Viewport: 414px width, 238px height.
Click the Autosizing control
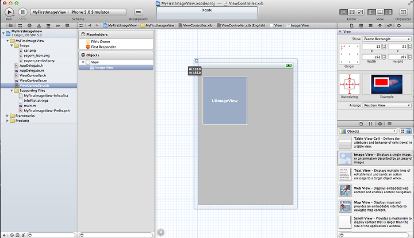click(x=350, y=84)
